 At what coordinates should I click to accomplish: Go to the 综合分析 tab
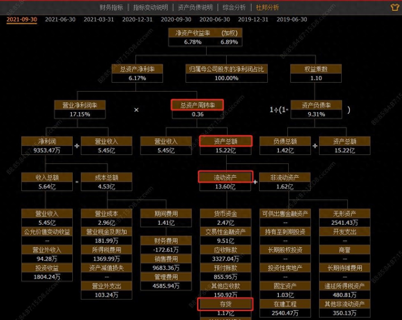[234, 7]
